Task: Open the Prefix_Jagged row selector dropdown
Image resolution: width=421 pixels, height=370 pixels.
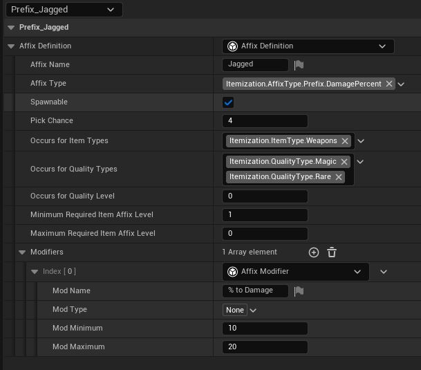Action: pos(64,10)
